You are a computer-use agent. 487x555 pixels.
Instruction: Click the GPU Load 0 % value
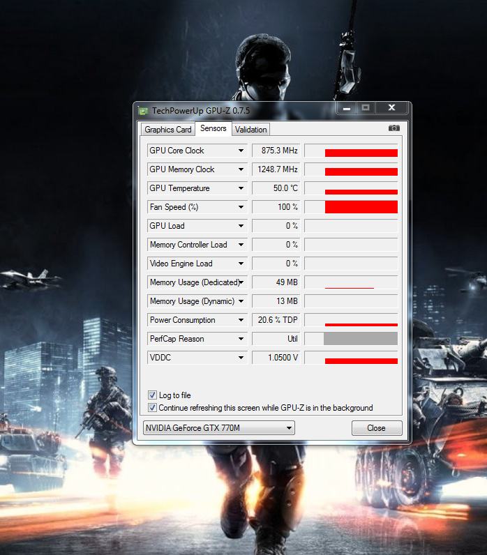[276, 225]
